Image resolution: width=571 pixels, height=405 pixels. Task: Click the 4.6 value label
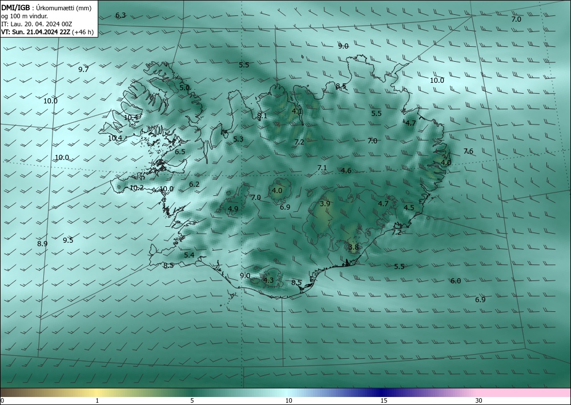(x=347, y=170)
